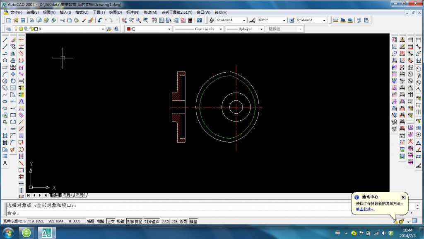The image size is (424, 239).
Task: Toggle 正交 ortho mode in status bar
Action: tap(111, 222)
